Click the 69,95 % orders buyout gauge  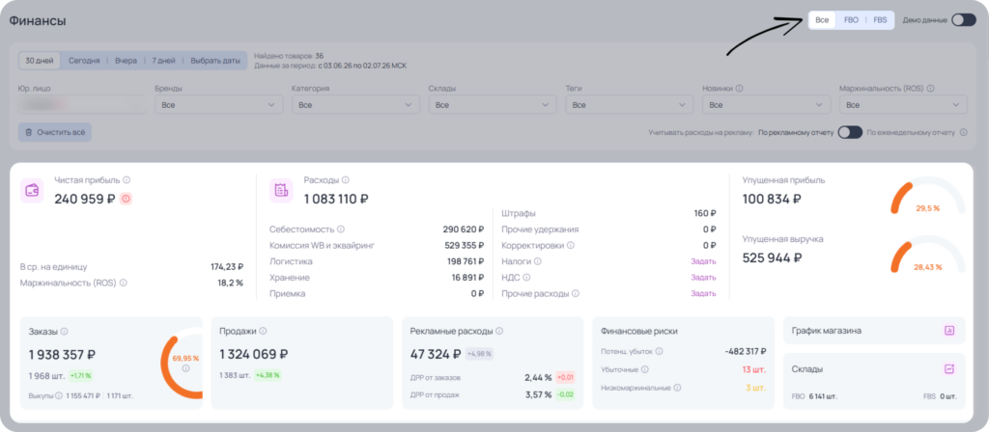click(183, 364)
